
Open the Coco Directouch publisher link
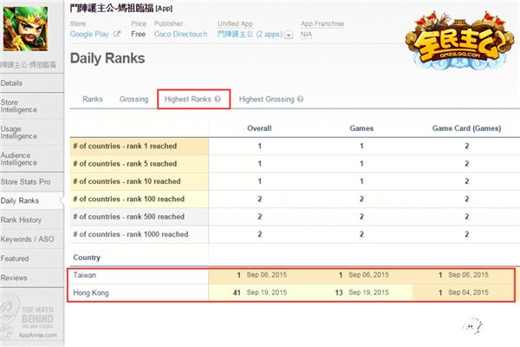[x=181, y=34]
